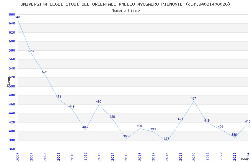Screen dimensions: 251x162
Task: Select the 467 data label
Action: (193, 98)
